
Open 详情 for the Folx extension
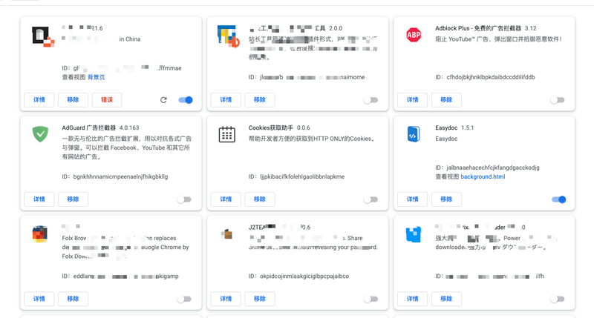[x=39, y=299]
